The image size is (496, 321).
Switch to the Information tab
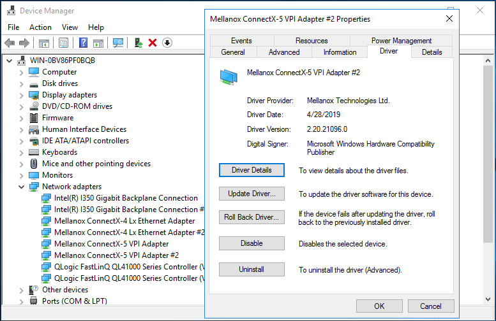(x=340, y=52)
